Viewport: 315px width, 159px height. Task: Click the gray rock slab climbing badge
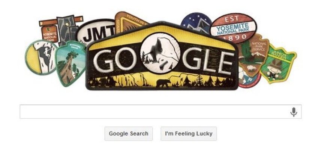[x=67, y=30]
